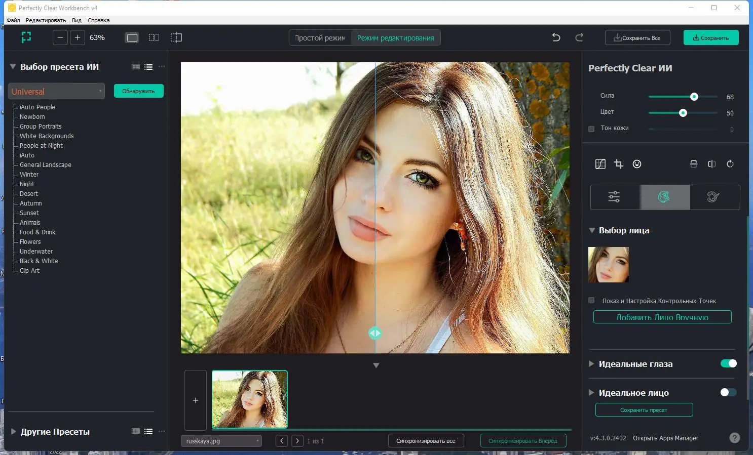This screenshot has width=753, height=455.
Task: Select the Group Portraits preset
Action: 41,127
